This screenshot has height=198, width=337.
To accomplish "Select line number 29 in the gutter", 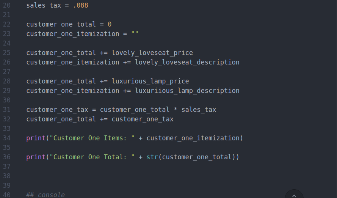I will click(x=7, y=91).
